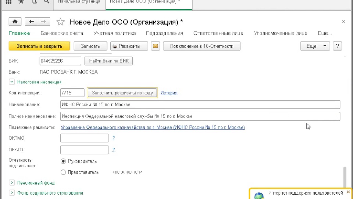This screenshot has height=199, width=353.
Task: Open the История link
Action: 169,93
